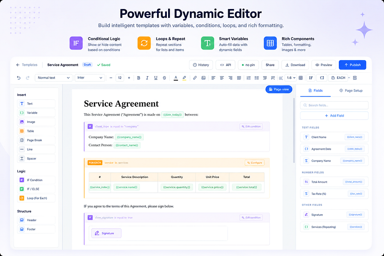Click the API button
This screenshot has height=256, width=384.
click(x=225, y=65)
